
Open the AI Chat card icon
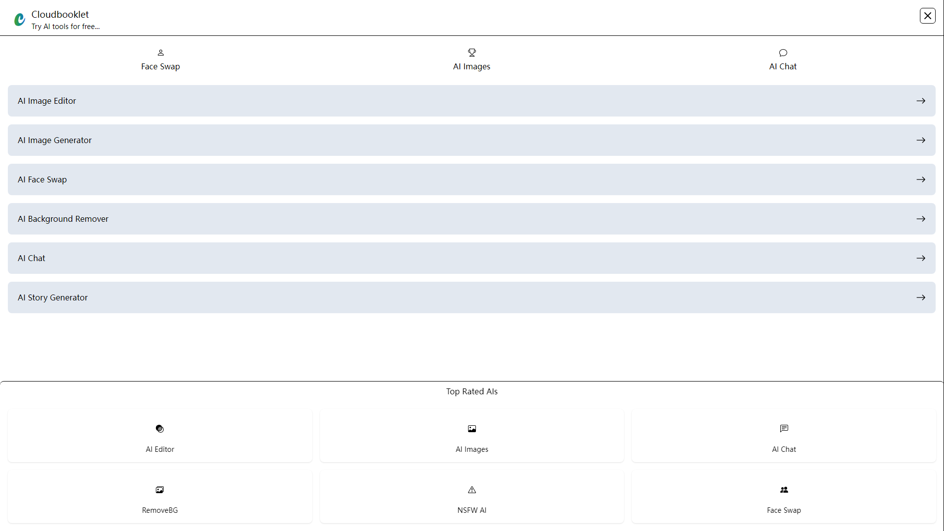point(784,429)
